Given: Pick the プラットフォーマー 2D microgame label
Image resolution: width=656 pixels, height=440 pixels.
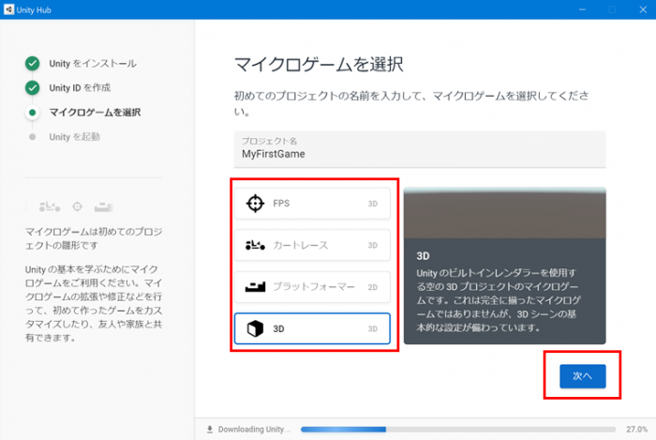Looking at the screenshot, I should click(314, 286).
